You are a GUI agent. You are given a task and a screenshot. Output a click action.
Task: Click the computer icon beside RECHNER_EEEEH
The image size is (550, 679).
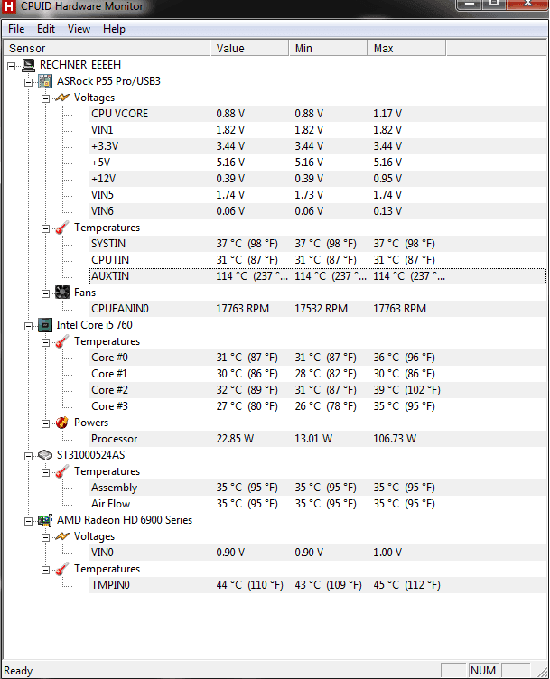(29, 65)
